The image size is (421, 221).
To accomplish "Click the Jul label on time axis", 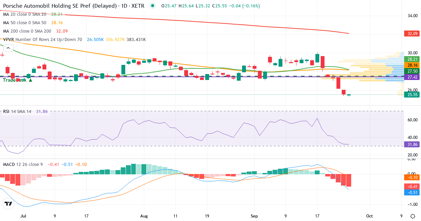I will point(24,216).
